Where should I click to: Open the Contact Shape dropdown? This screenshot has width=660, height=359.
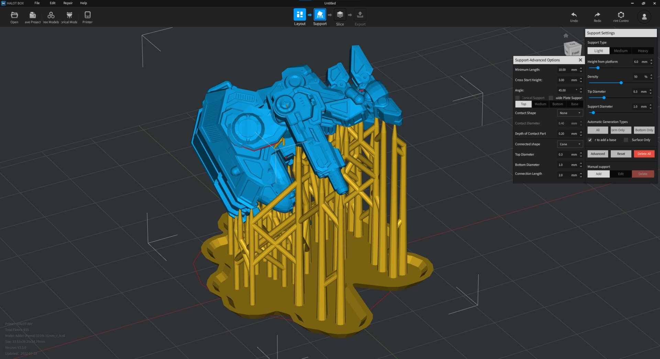click(570, 113)
